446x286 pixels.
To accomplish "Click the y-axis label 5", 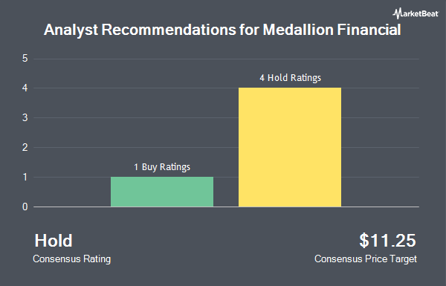I will (25, 58).
